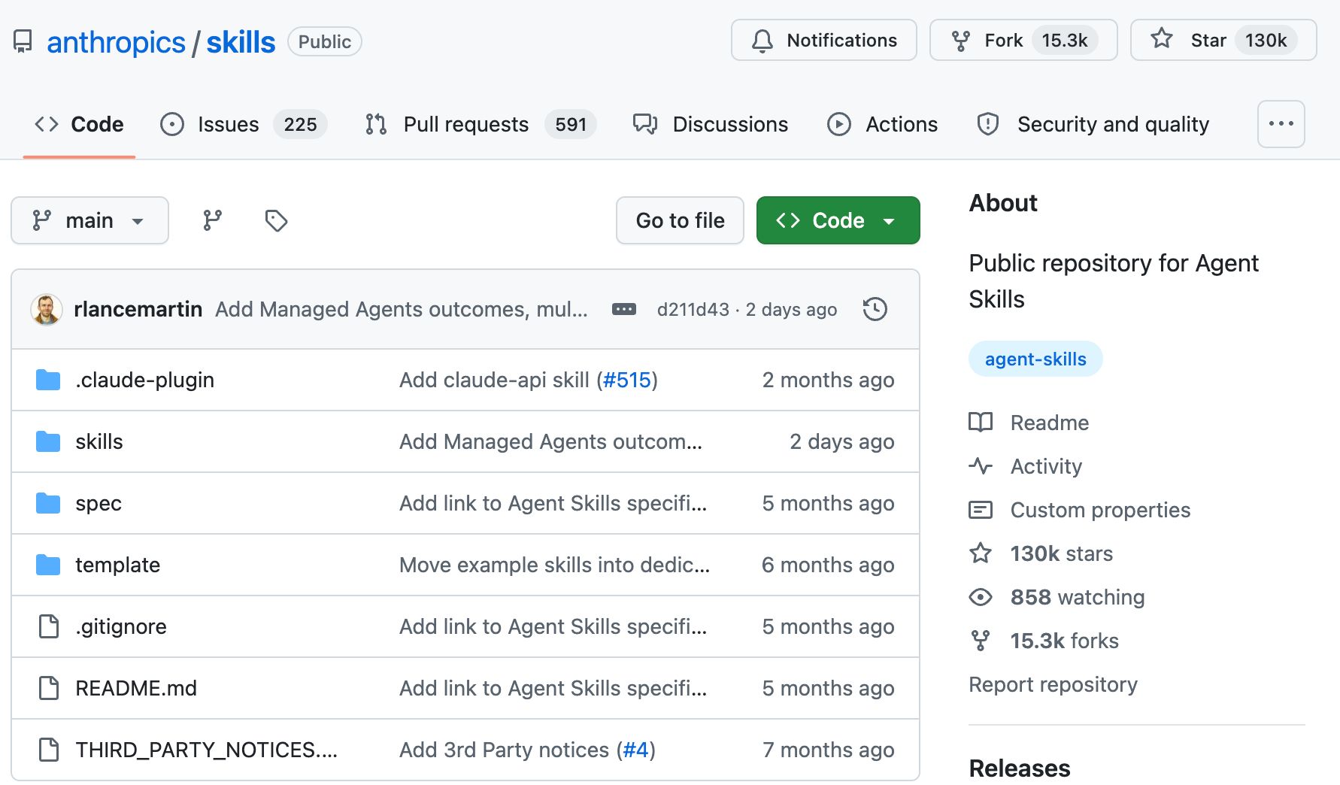Open the latest commit message link

click(x=402, y=309)
